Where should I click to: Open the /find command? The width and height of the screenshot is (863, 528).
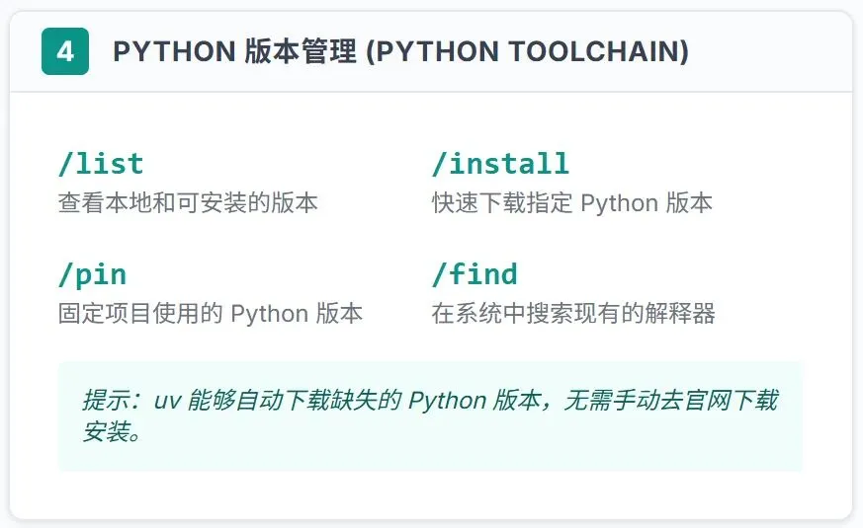[475, 274]
